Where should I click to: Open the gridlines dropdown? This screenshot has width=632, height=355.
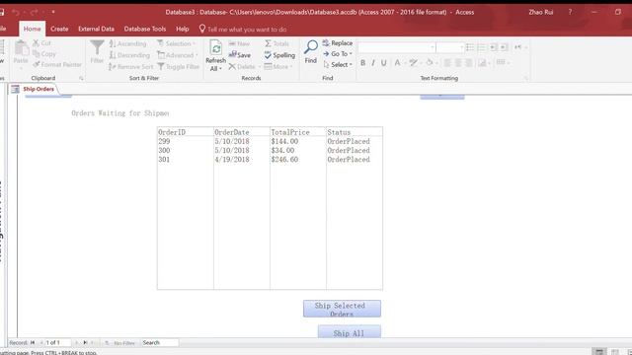pyautogui.click(x=503, y=62)
